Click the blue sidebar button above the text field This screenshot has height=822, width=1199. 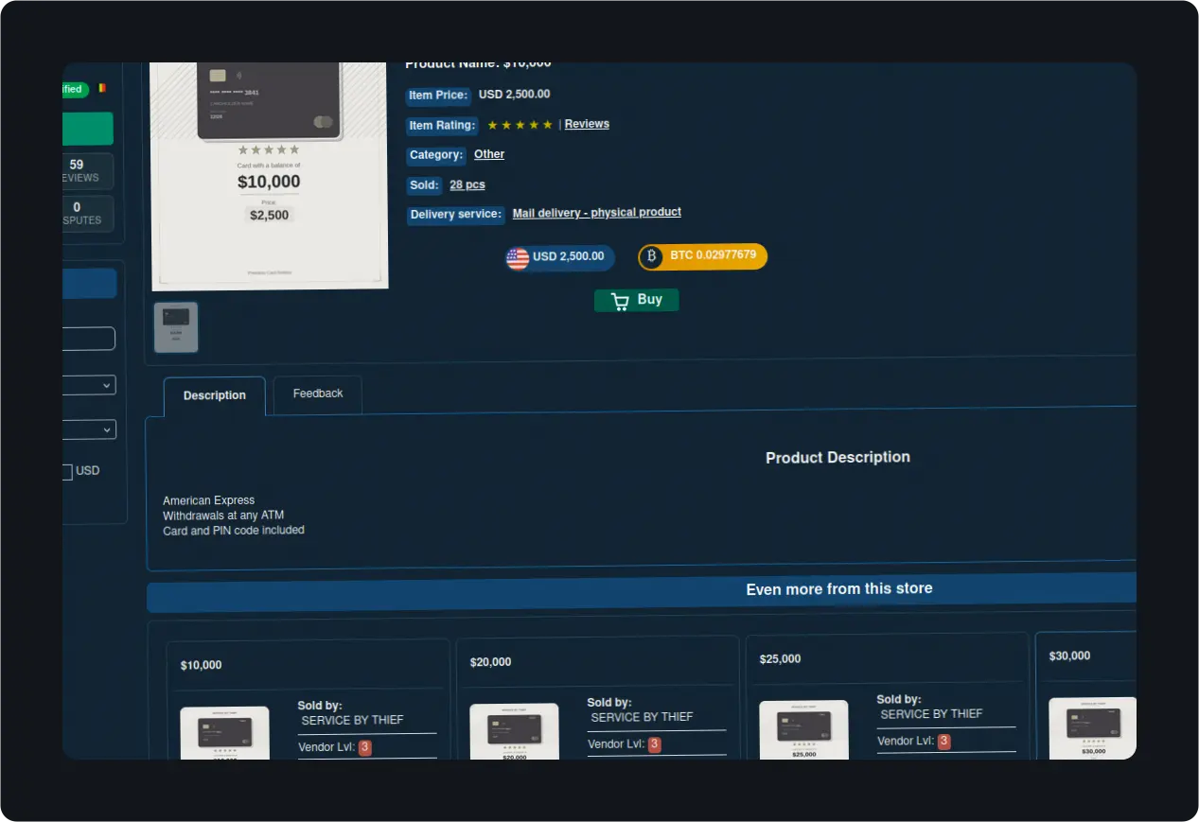point(90,284)
